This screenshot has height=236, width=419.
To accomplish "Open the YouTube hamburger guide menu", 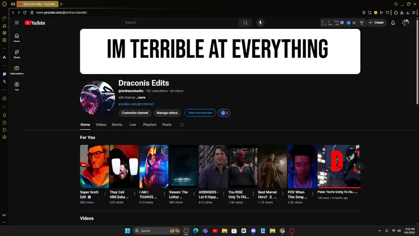I will tap(17, 23).
